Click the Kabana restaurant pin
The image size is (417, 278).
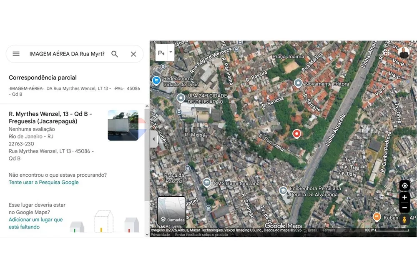pyautogui.click(x=377, y=217)
